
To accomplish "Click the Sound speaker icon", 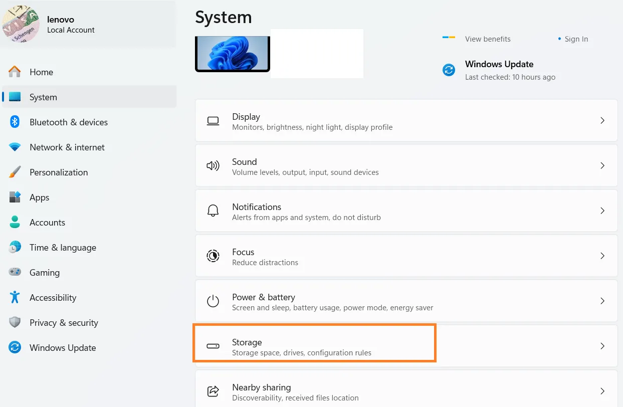I will 213,165.
